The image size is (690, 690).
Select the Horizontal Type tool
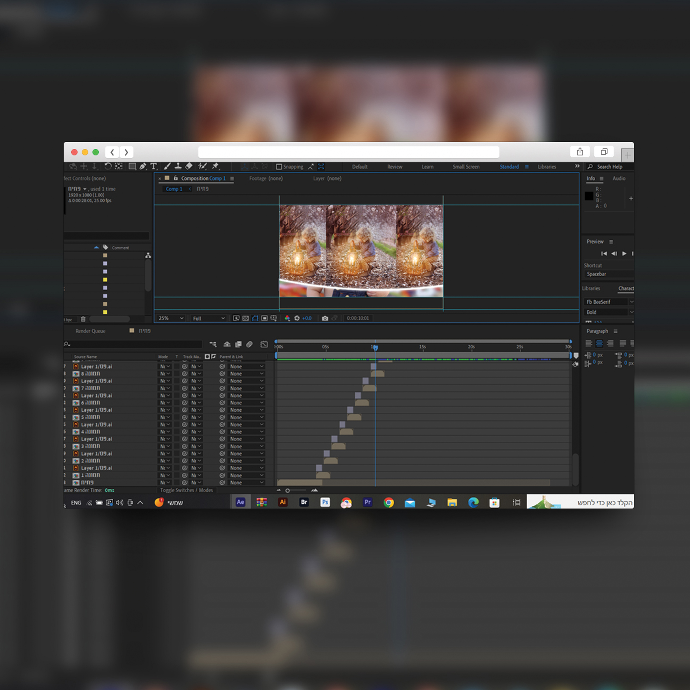click(x=154, y=167)
